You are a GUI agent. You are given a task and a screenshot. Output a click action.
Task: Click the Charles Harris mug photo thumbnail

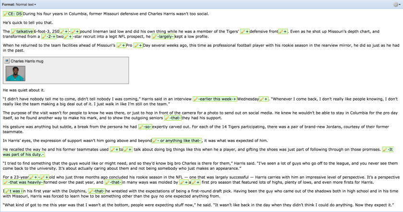pyautogui.click(x=15, y=74)
